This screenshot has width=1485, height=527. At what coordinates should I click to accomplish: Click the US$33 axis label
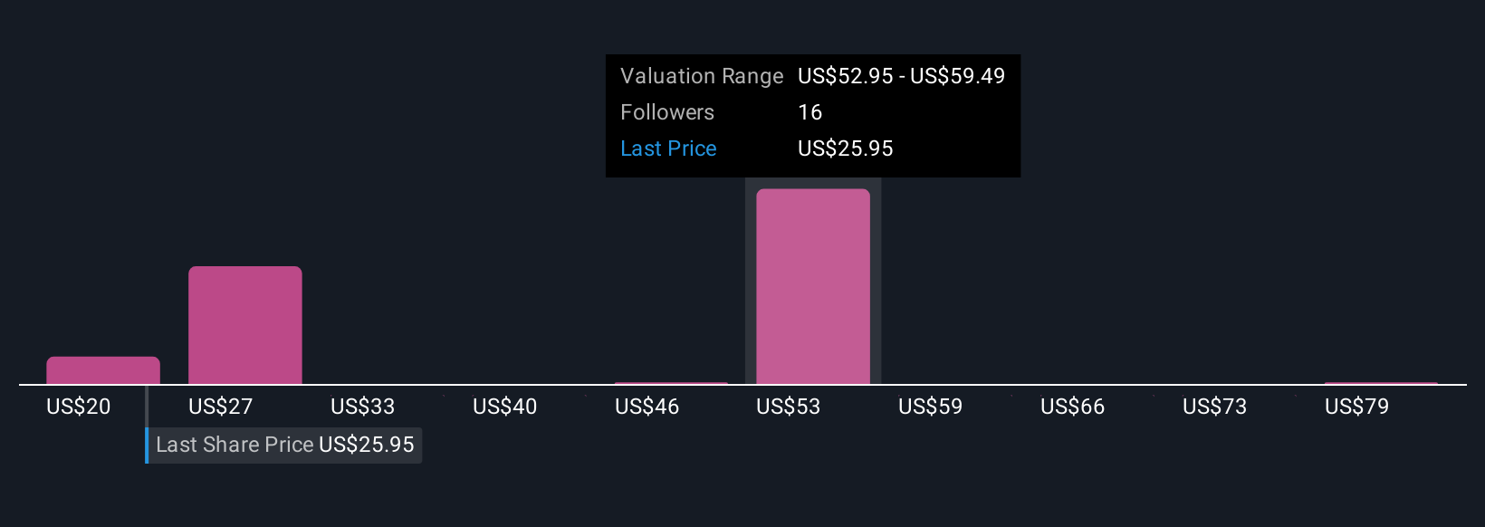point(363,407)
